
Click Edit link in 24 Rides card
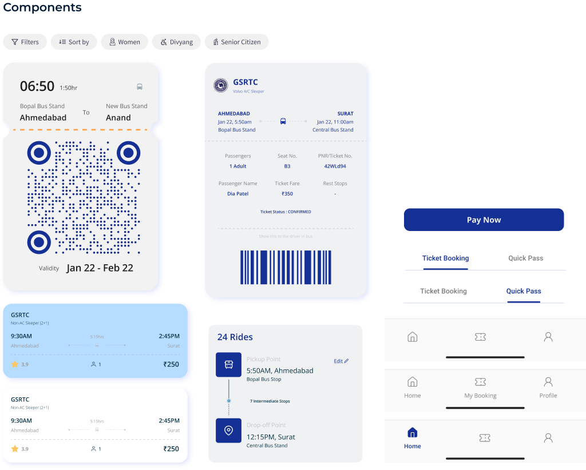(341, 361)
